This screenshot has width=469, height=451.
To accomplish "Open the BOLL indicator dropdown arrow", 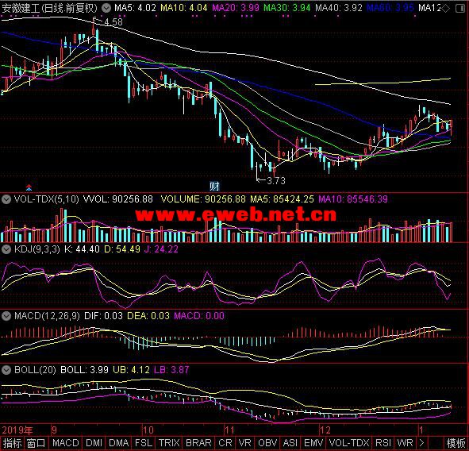I will (x=6, y=370).
